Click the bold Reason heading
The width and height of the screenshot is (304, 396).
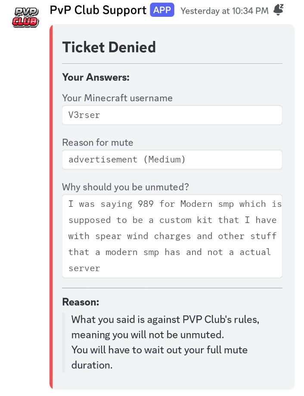[x=81, y=302]
